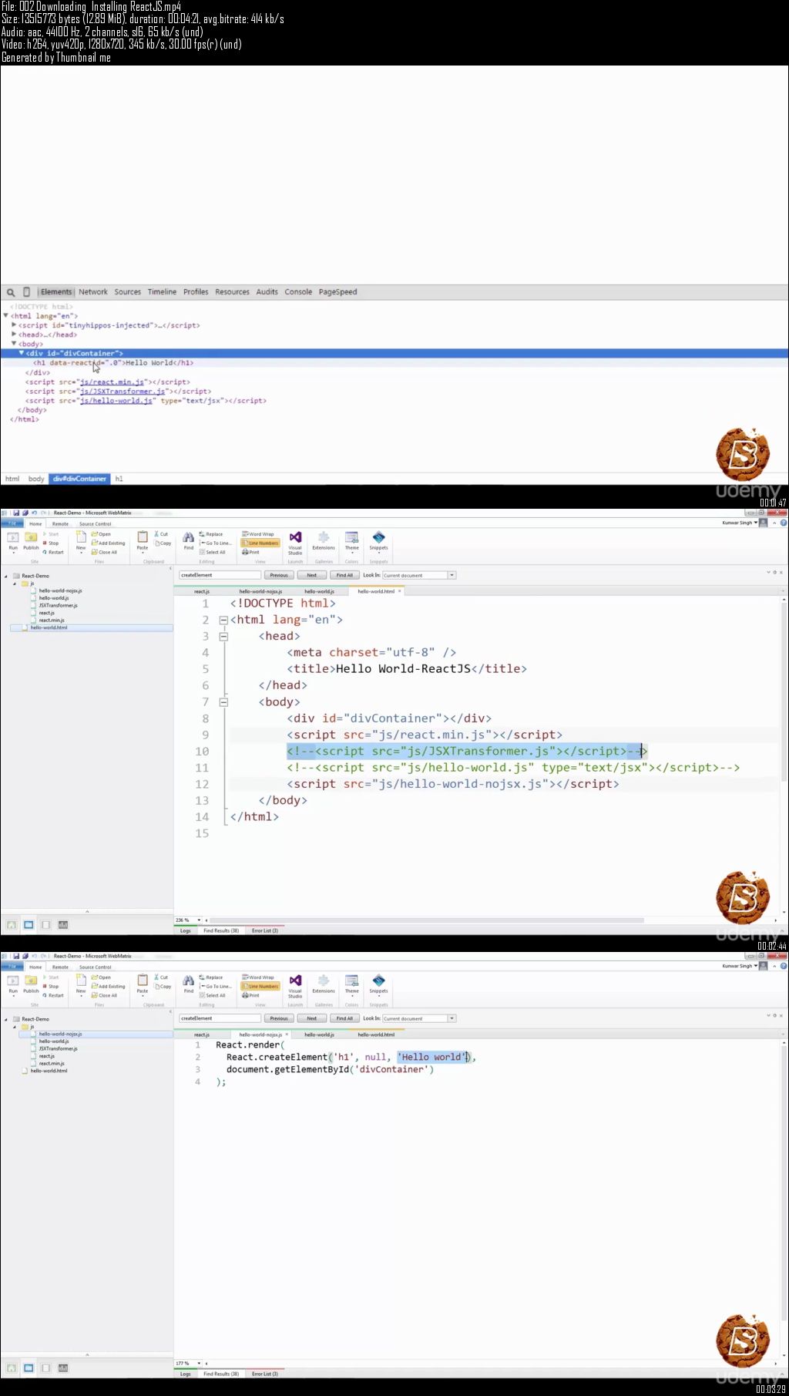Click Print in the 00:02:44 frame ribbon
This screenshot has height=1396, width=789.
pyautogui.click(x=251, y=553)
